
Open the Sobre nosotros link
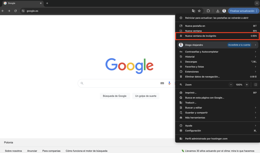click(x=13, y=151)
